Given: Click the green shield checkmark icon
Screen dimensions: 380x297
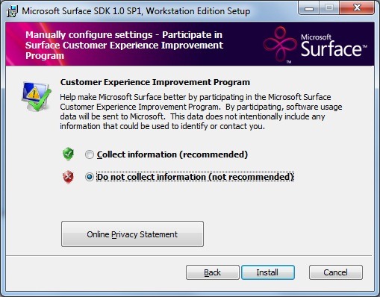Looking at the screenshot, I should pyautogui.click(x=68, y=154).
